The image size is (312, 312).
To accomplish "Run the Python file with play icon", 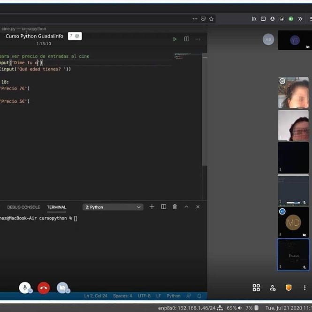I will (x=175, y=39).
